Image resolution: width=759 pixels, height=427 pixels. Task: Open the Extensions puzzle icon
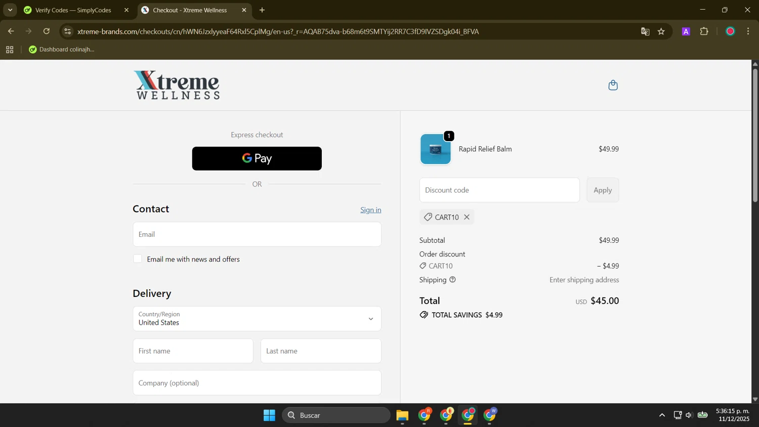tap(704, 31)
